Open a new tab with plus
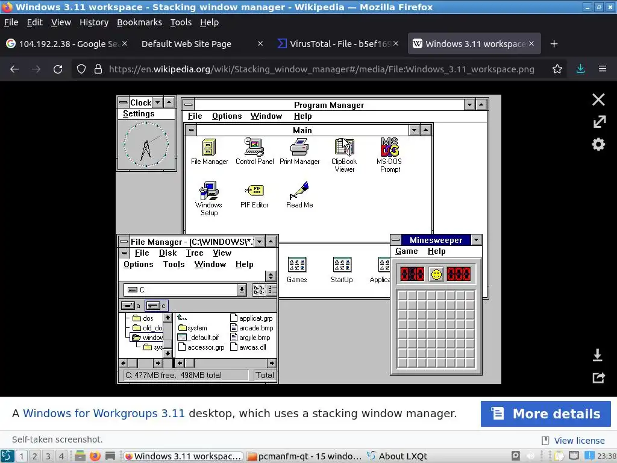The image size is (617, 463). coord(554,43)
